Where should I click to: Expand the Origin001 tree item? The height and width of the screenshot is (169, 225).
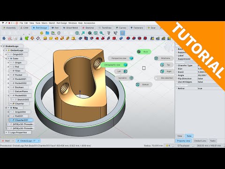[x=6, y=54]
